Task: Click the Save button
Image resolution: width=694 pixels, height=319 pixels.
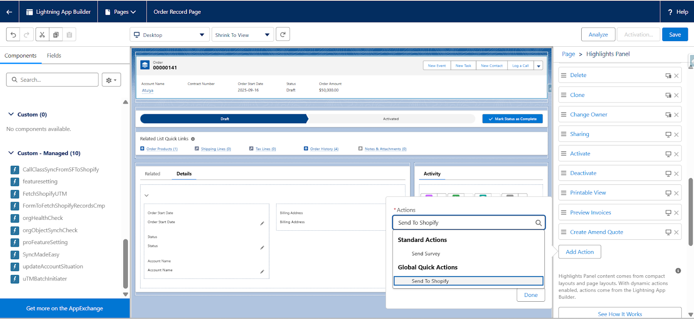Action: [674, 35]
